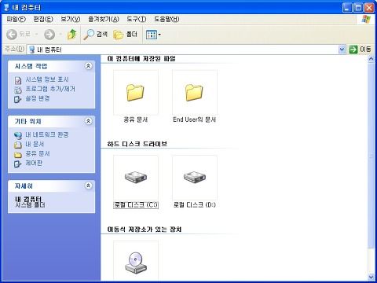
Task: Open 내 문서 link in sidebar
Action: point(35,144)
